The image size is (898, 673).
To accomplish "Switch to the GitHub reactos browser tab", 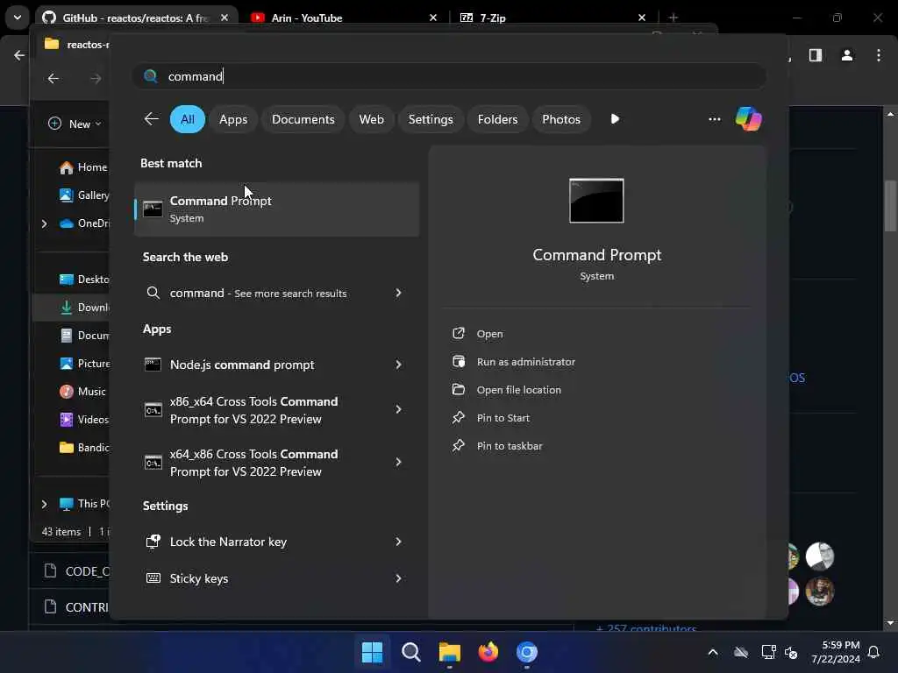I will [x=134, y=18].
